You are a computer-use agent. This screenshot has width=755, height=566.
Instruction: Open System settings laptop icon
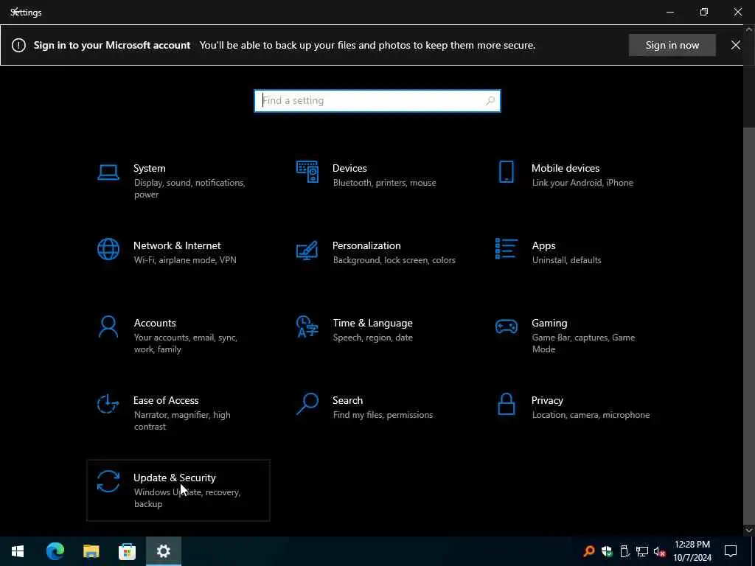click(108, 172)
